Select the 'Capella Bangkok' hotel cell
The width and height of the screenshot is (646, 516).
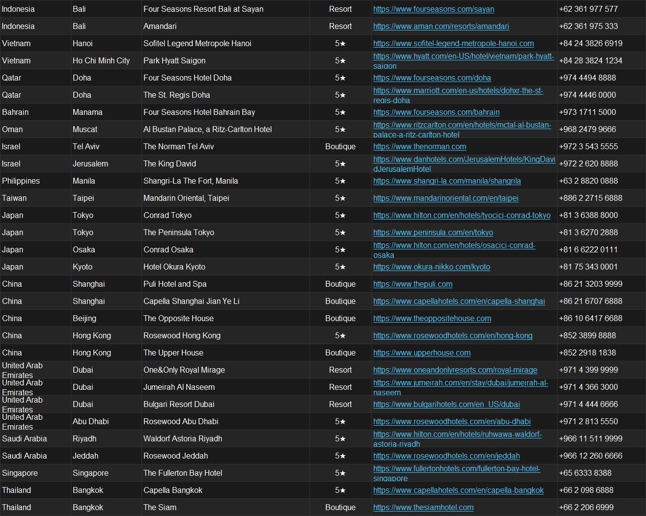(x=225, y=490)
